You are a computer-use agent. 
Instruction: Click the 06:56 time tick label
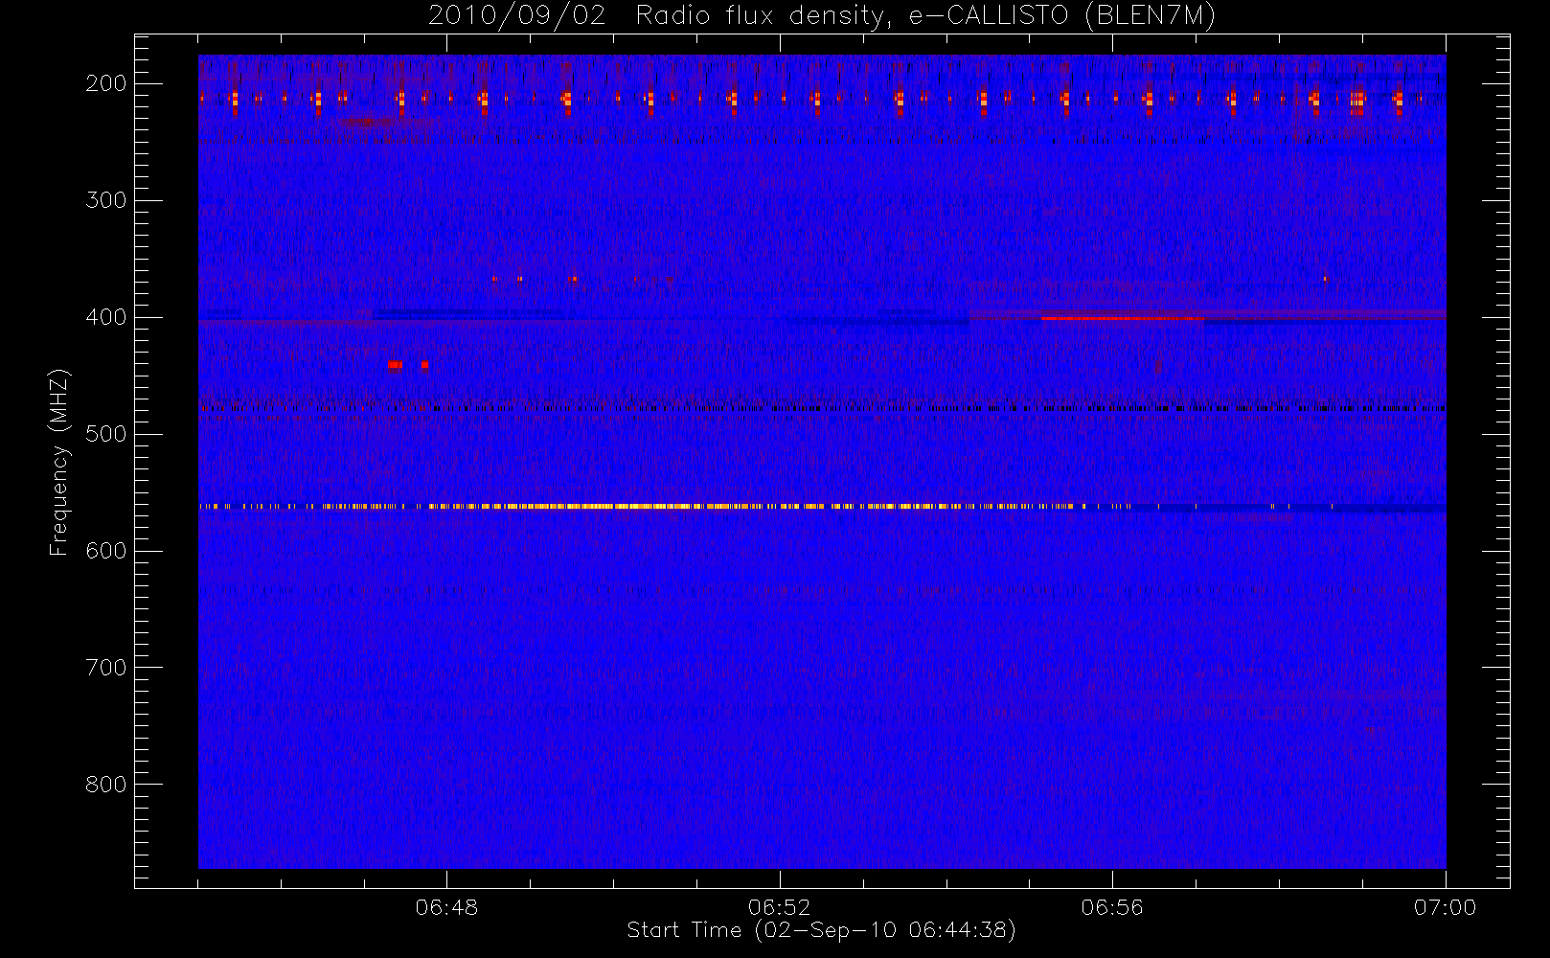pos(1112,907)
